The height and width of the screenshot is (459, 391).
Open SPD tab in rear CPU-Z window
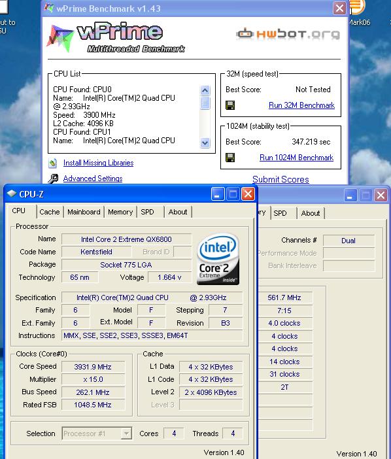280,213
